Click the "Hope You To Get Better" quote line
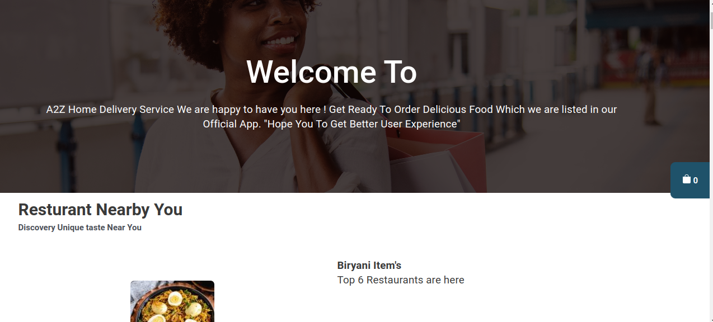713x322 pixels. coord(331,124)
